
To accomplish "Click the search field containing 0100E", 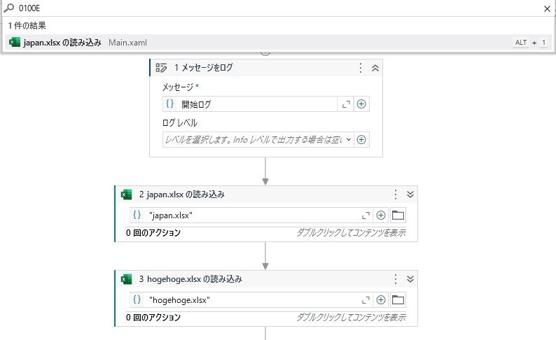I will tap(279, 8).
